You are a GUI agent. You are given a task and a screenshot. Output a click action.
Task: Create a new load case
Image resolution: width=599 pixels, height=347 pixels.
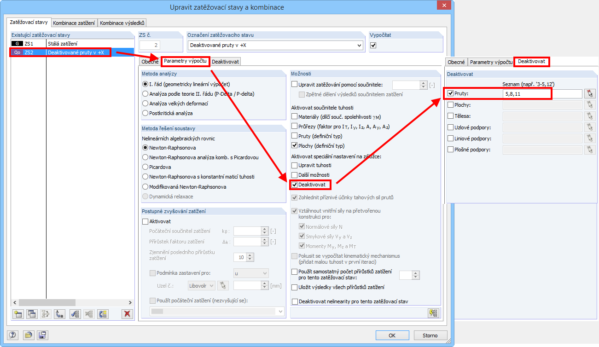(x=18, y=314)
